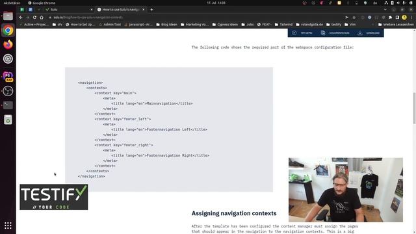
Task: Reload the current page
Action: pyautogui.click(x=34, y=18)
